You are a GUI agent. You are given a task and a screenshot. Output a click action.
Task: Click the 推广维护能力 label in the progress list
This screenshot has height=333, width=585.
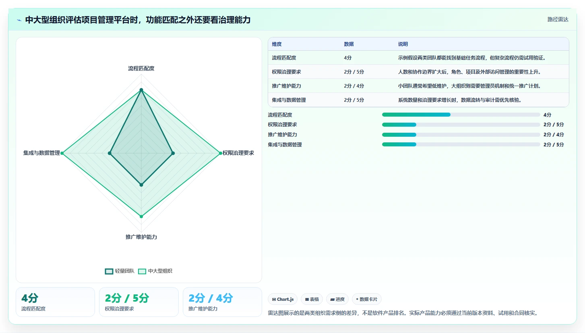[x=282, y=135]
